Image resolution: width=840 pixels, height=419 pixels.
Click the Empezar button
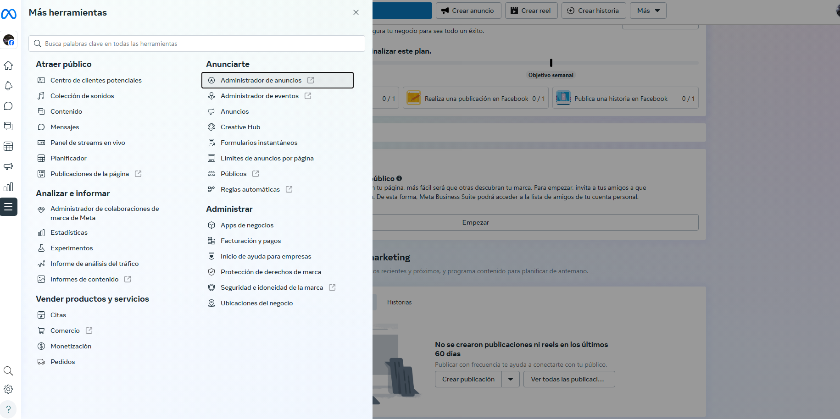535,222
